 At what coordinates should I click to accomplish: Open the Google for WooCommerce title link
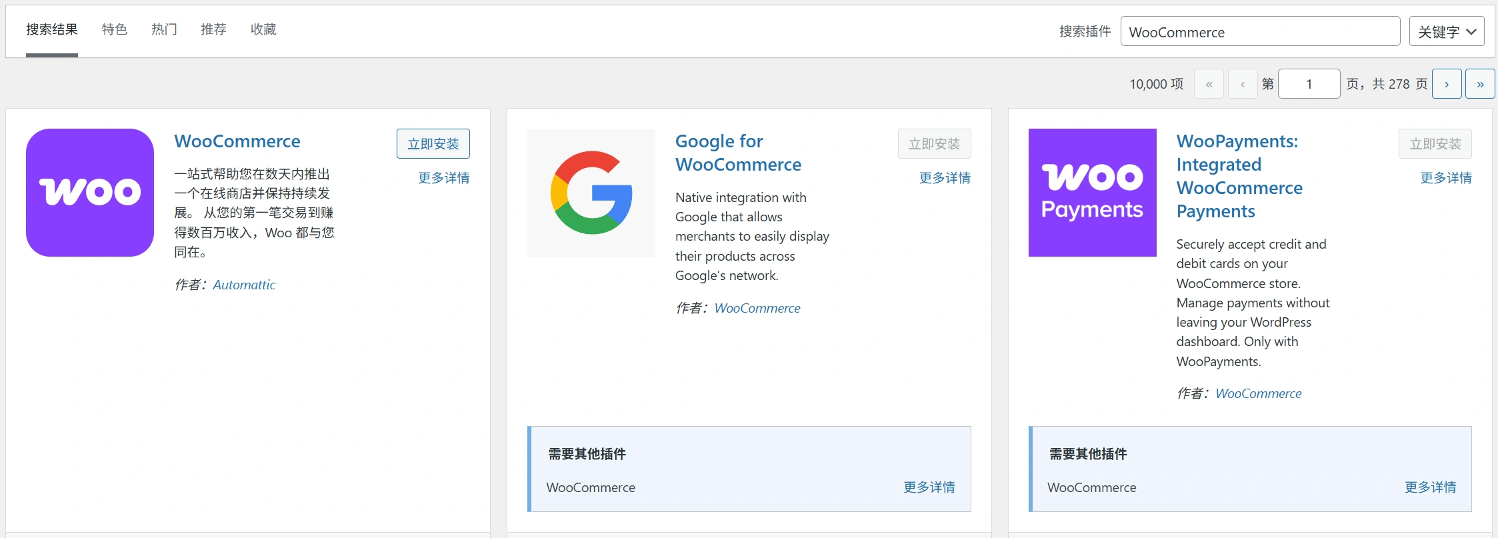click(x=739, y=153)
